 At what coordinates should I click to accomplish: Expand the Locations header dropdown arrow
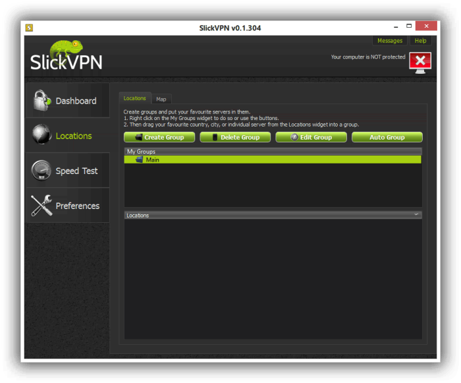pos(416,215)
